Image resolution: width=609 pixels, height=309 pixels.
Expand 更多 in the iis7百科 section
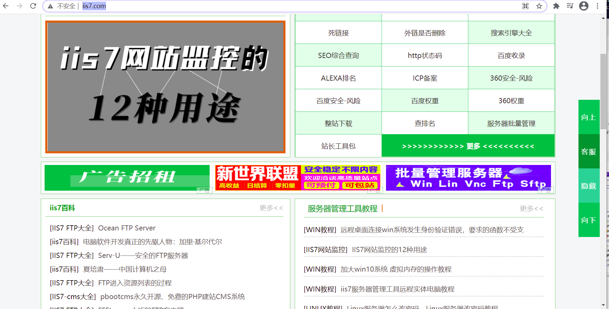pos(271,208)
